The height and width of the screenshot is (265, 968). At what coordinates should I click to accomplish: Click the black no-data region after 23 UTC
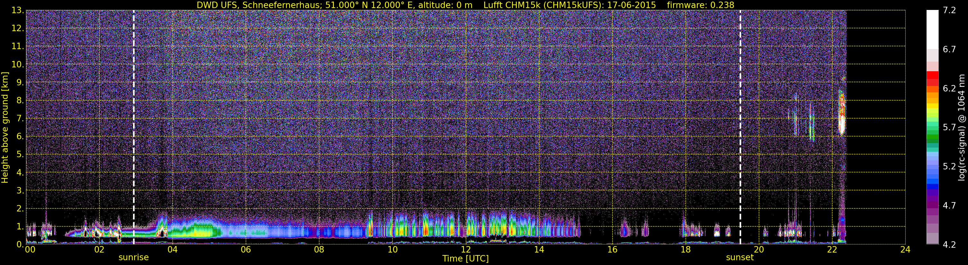pyautogui.click(x=875, y=127)
